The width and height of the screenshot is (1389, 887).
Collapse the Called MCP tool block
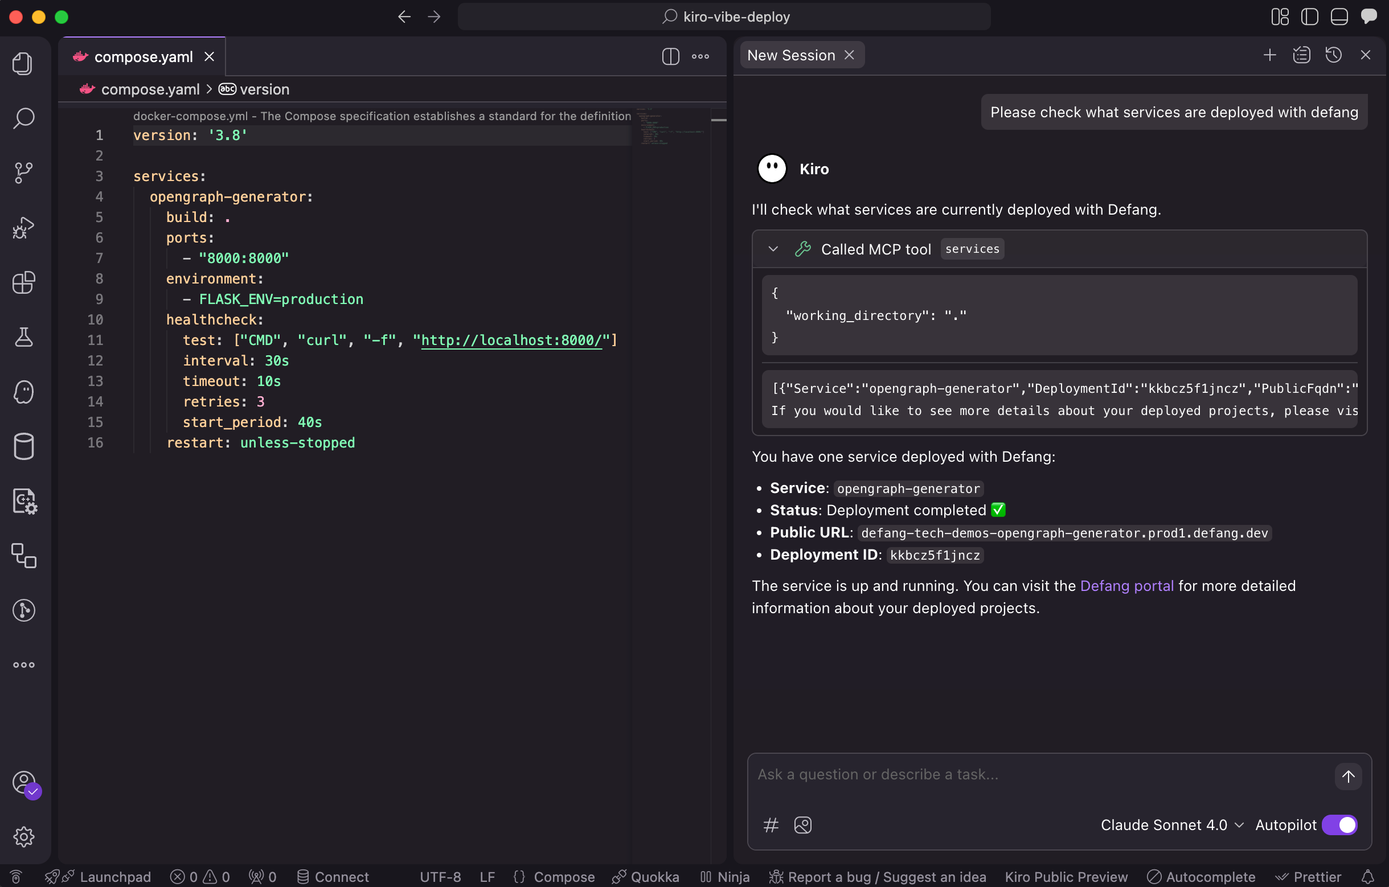point(773,249)
